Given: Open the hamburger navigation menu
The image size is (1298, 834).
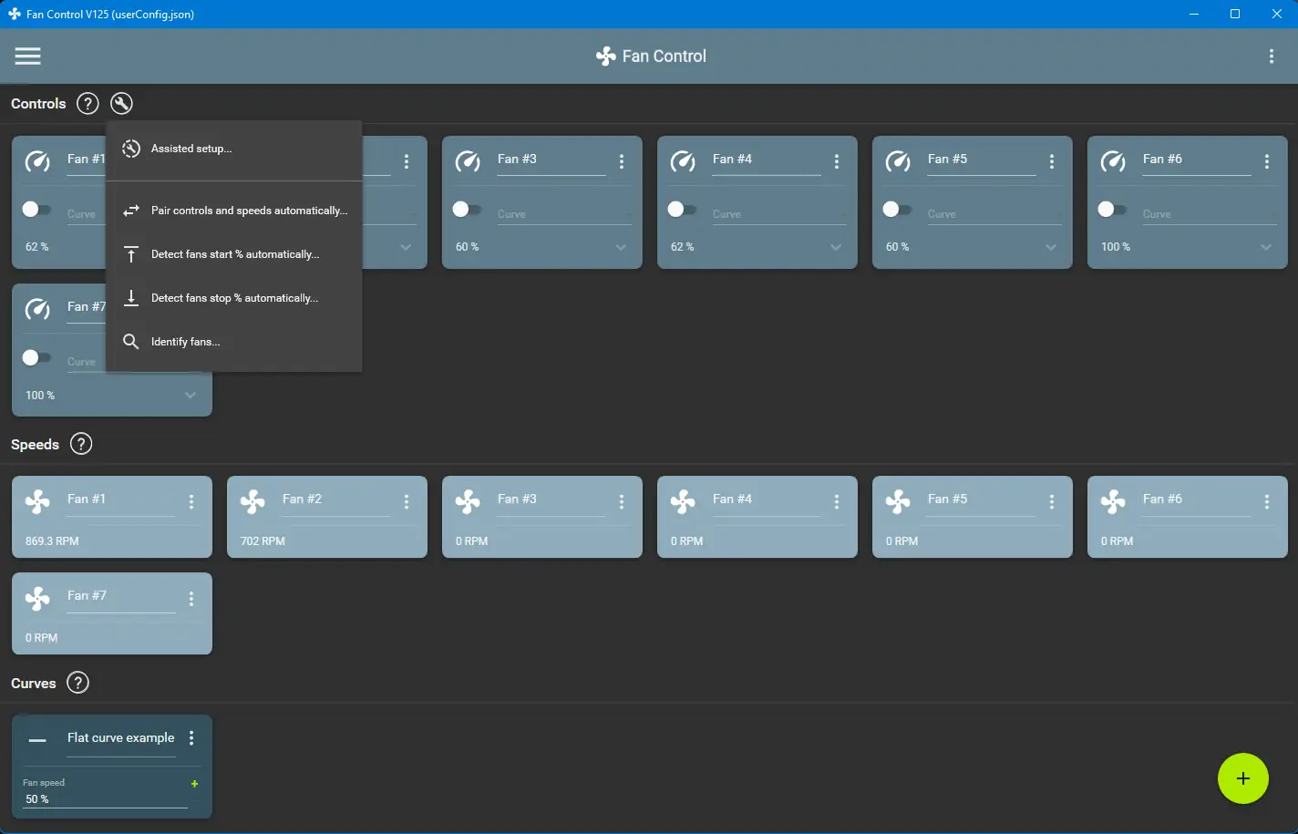Looking at the screenshot, I should [x=28, y=56].
